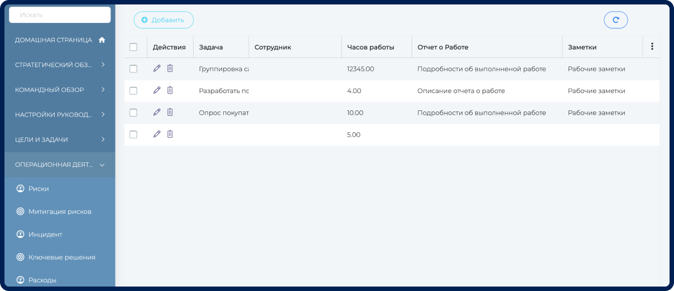This screenshot has width=674, height=291.
Task: Delete the Опрос покупат row with trash icon
Action: pos(170,112)
